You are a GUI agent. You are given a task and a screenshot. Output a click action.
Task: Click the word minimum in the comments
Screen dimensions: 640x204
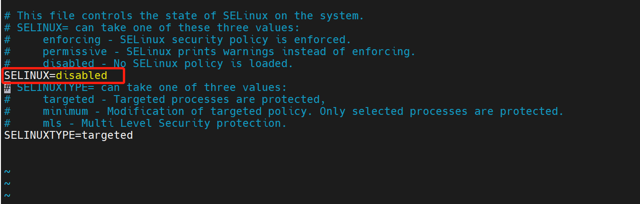coord(65,111)
